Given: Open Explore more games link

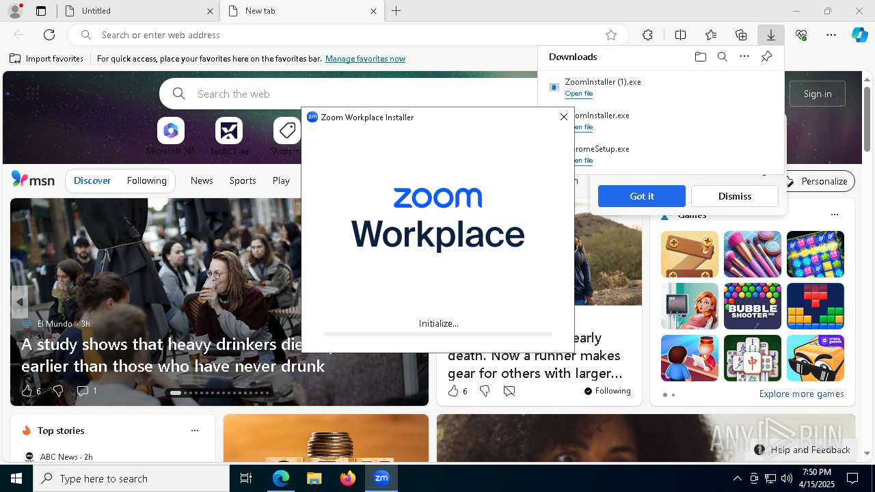Looking at the screenshot, I should pos(801,394).
